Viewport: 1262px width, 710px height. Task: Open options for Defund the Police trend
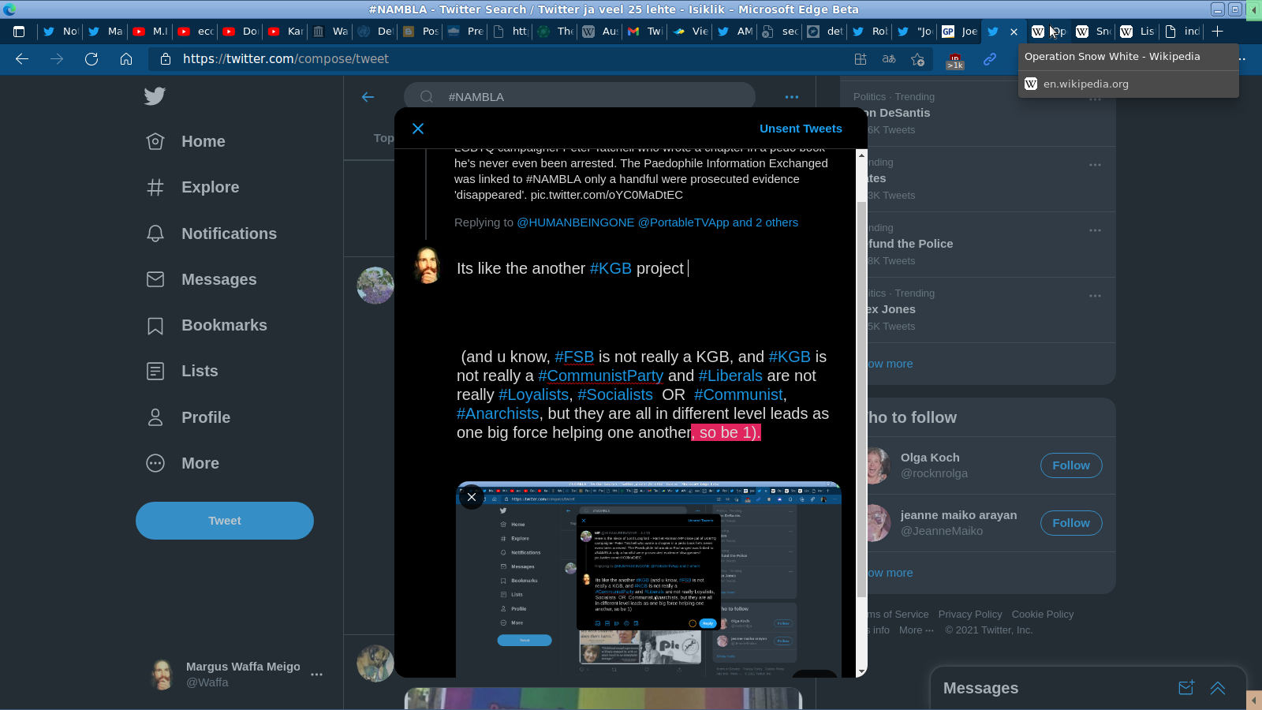(1095, 230)
